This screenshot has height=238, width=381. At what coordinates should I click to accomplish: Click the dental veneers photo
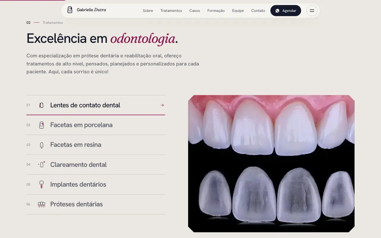pyautogui.click(x=271, y=164)
